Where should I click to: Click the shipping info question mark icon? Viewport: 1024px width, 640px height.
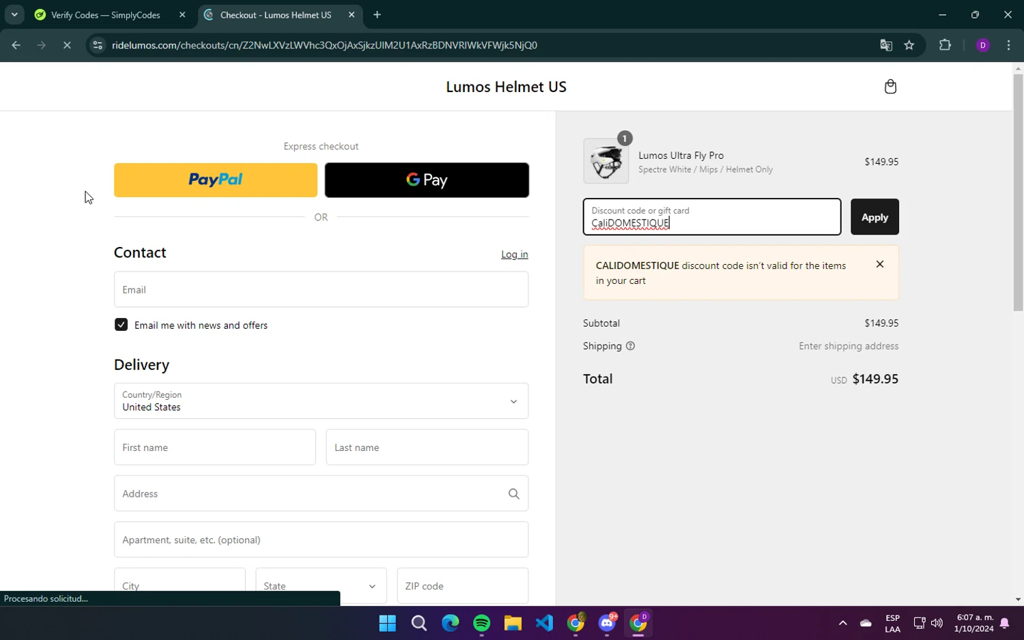point(630,346)
